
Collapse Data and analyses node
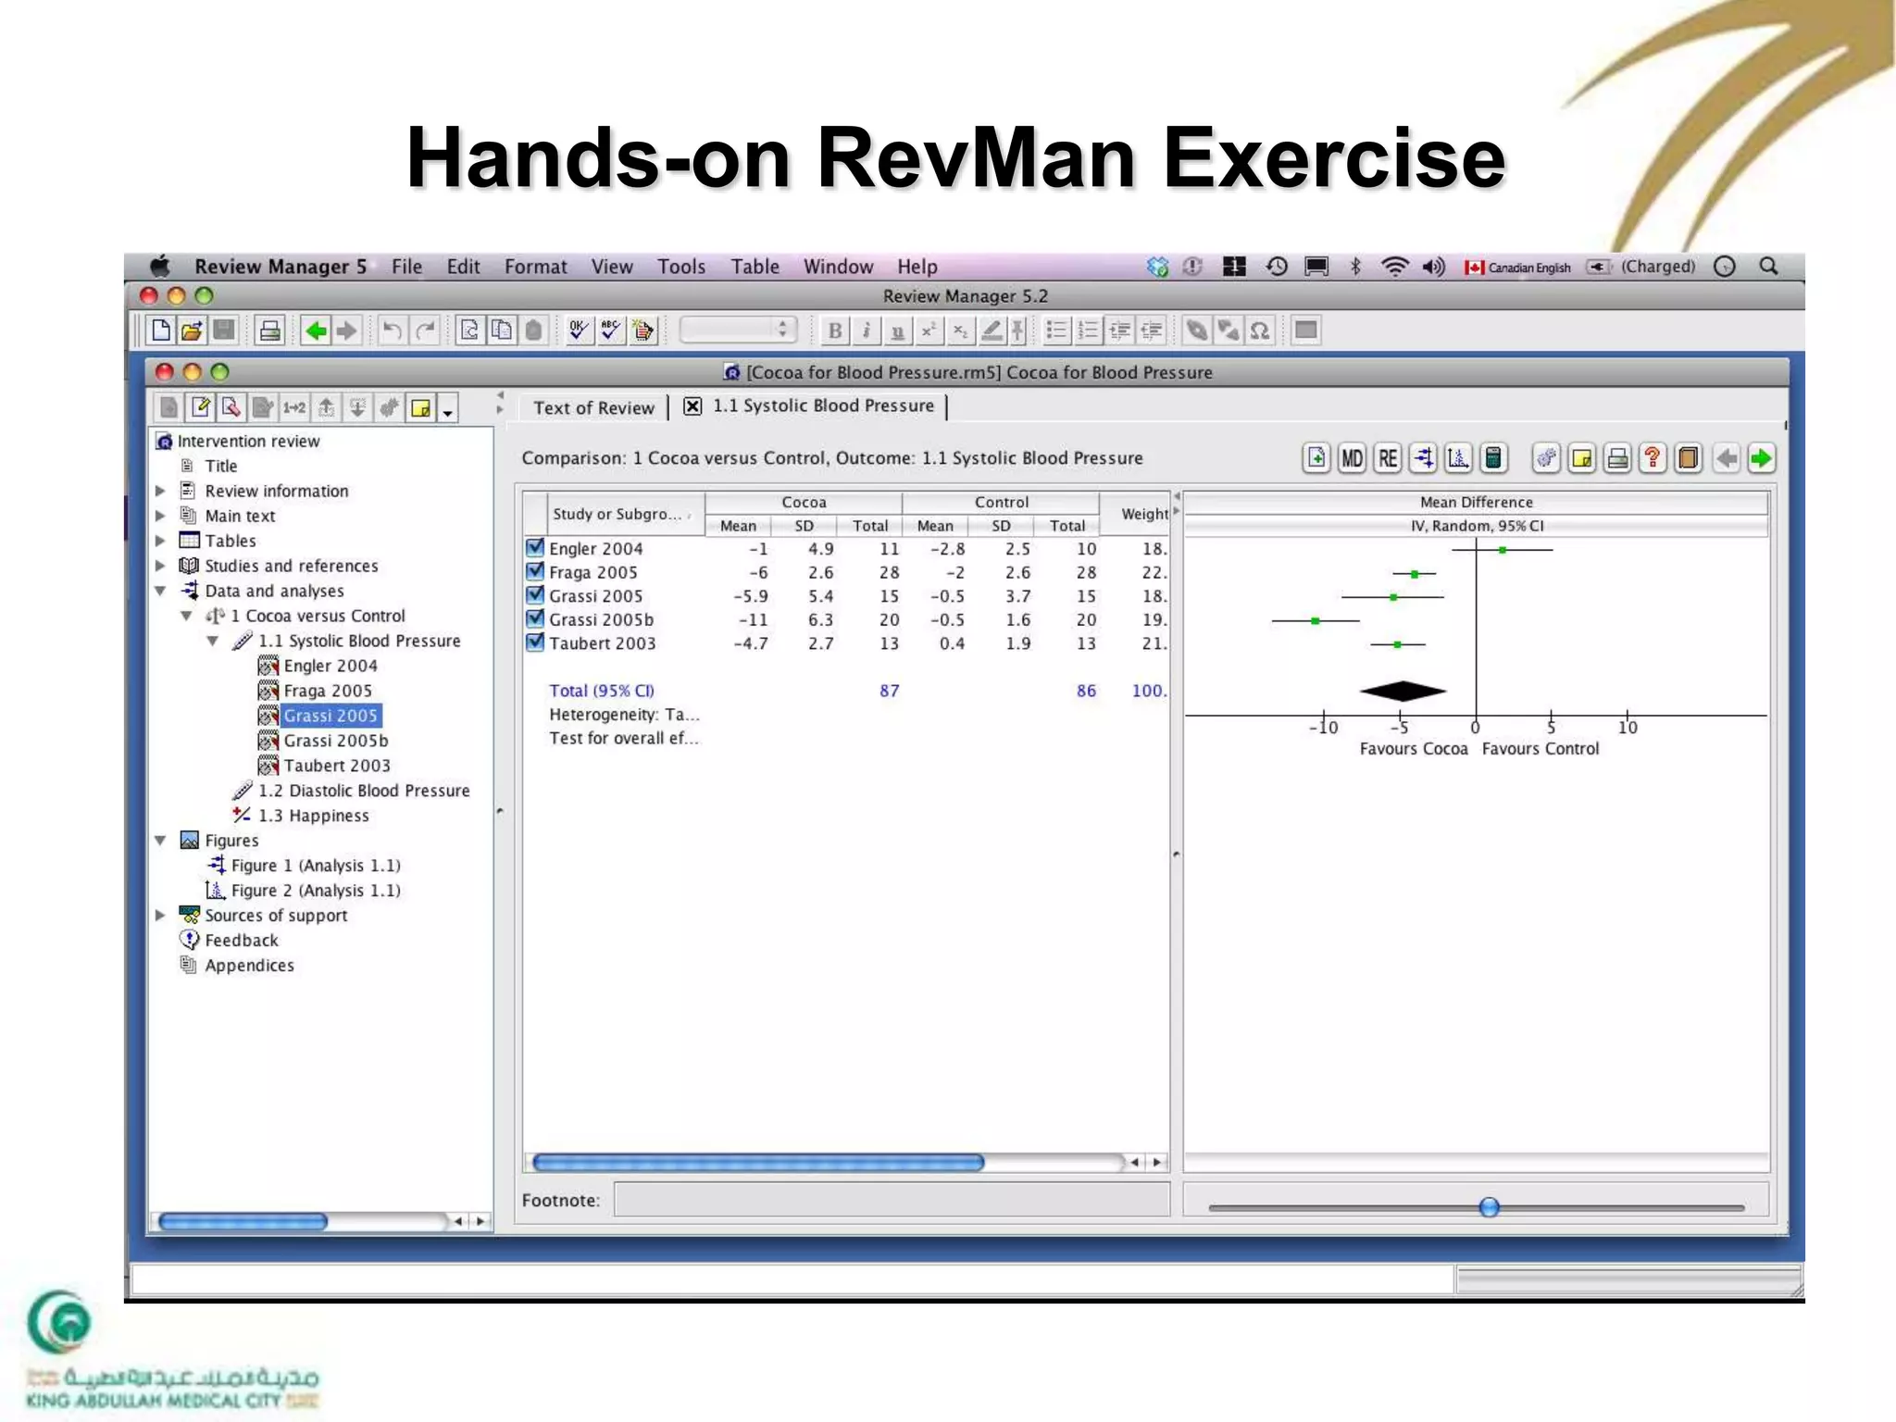[x=160, y=591]
